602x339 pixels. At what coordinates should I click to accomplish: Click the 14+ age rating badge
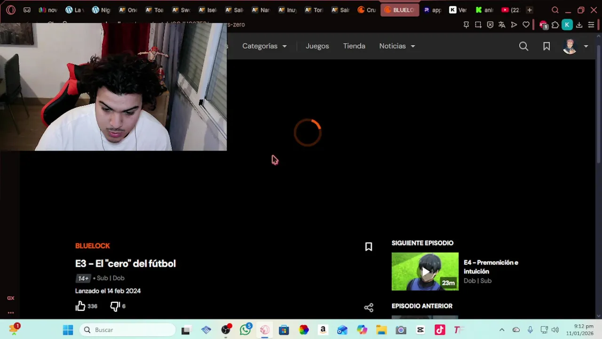pos(83,278)
